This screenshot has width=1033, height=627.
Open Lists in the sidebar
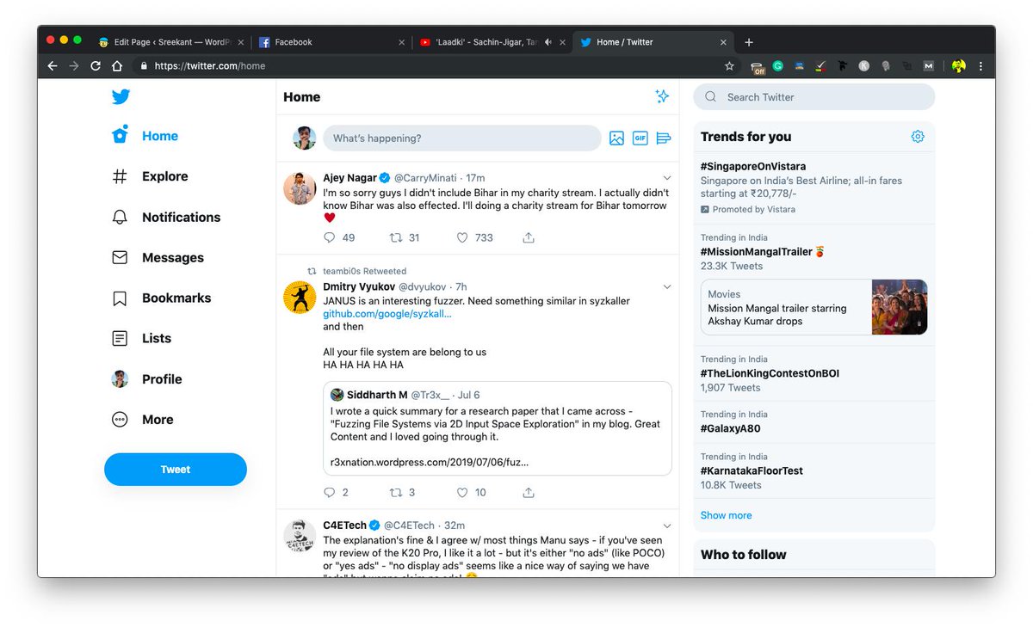(142, 338)
